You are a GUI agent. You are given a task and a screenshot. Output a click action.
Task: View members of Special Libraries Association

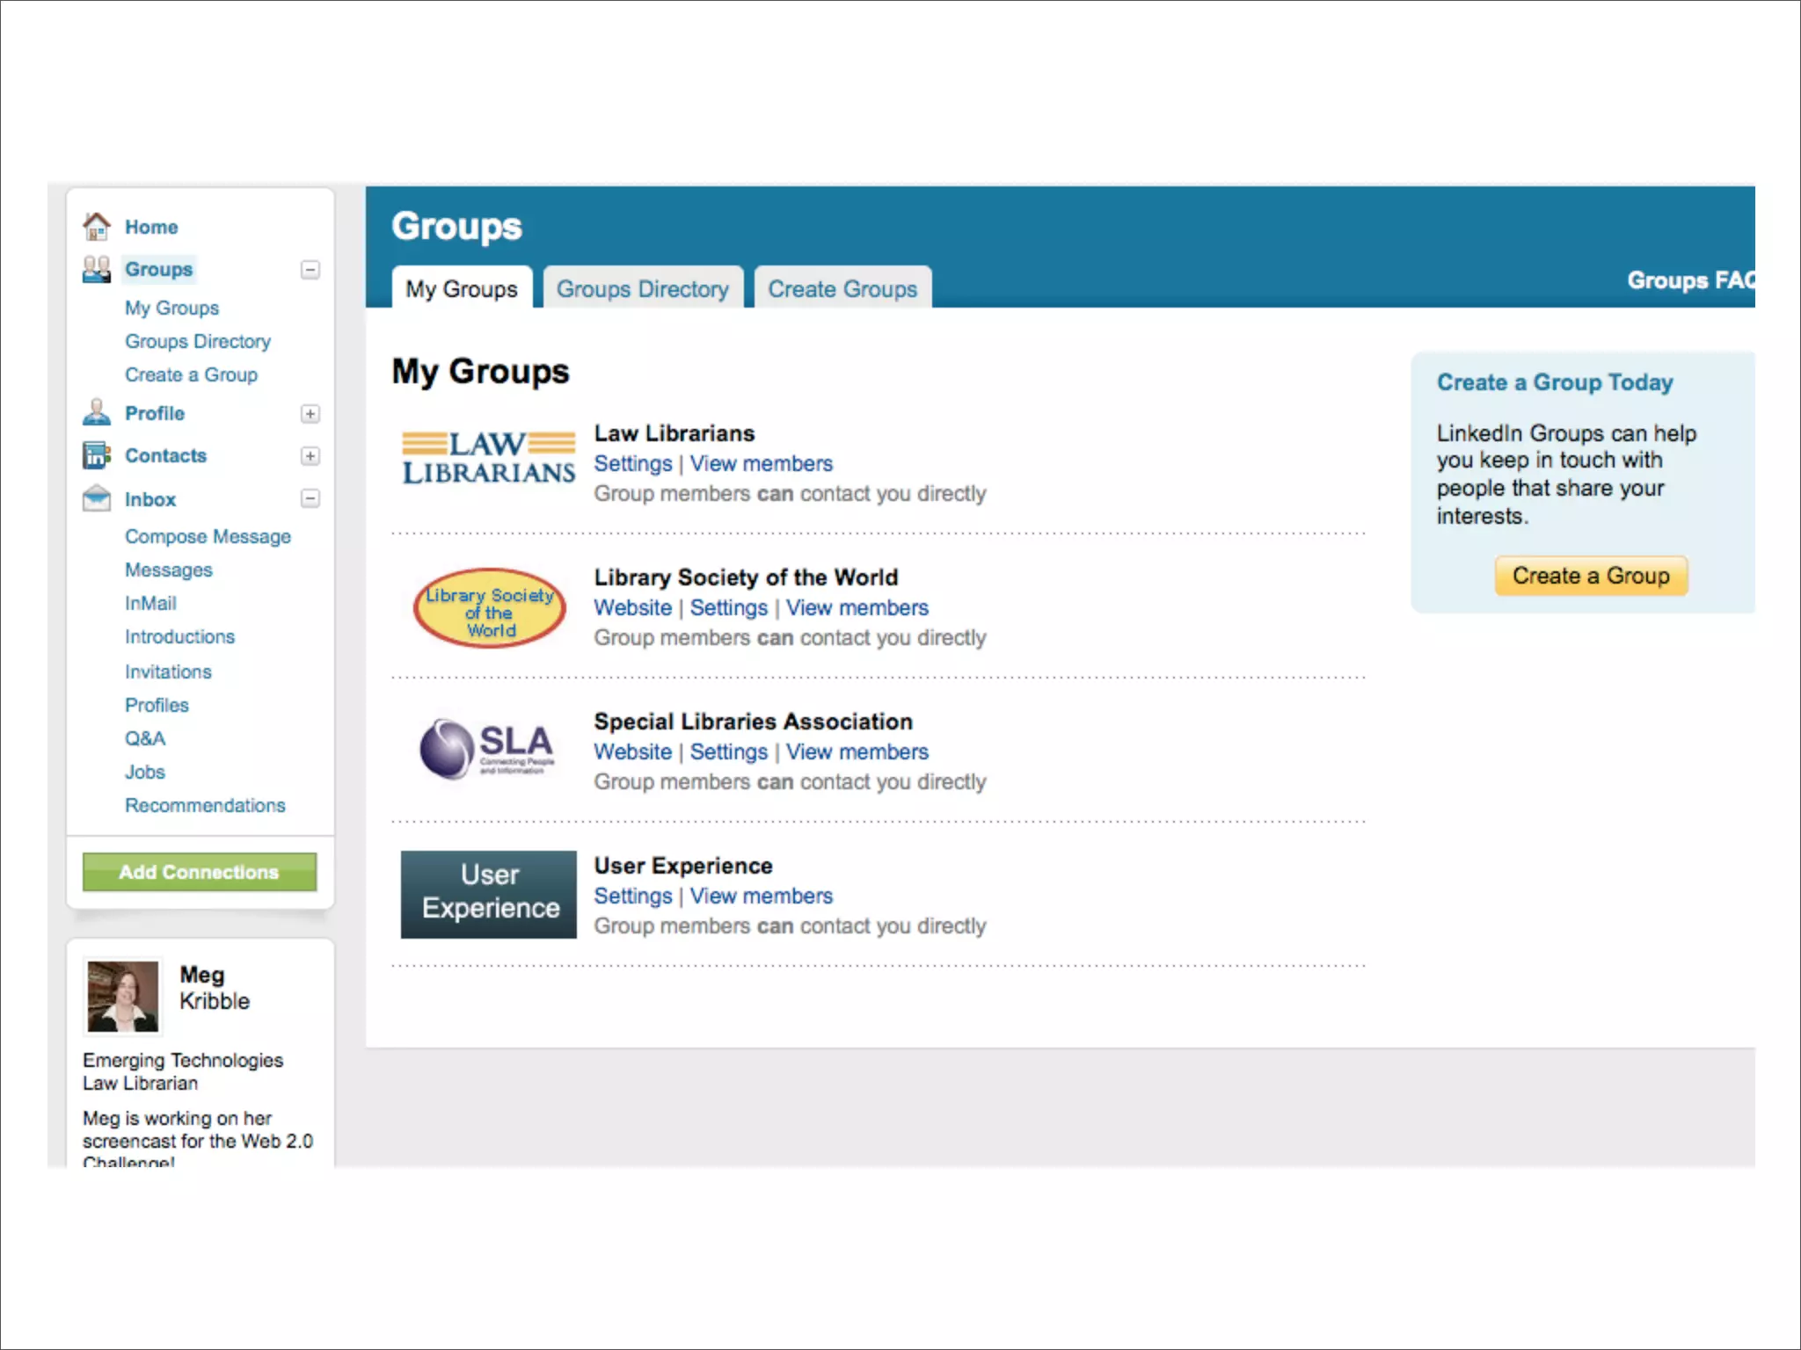[x=857, y=751]
